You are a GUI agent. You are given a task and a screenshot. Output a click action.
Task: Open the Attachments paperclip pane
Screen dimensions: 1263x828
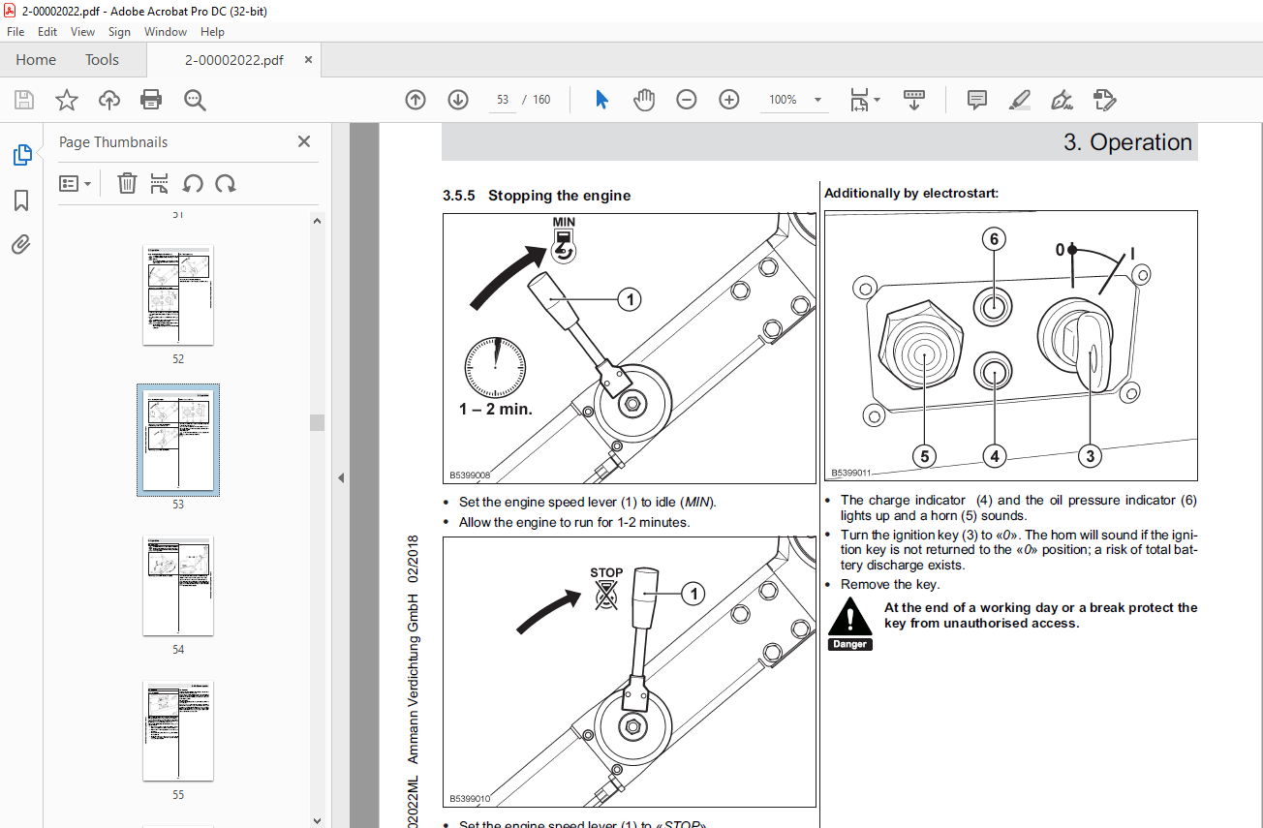pyautogui.click(x=21, y=244)
